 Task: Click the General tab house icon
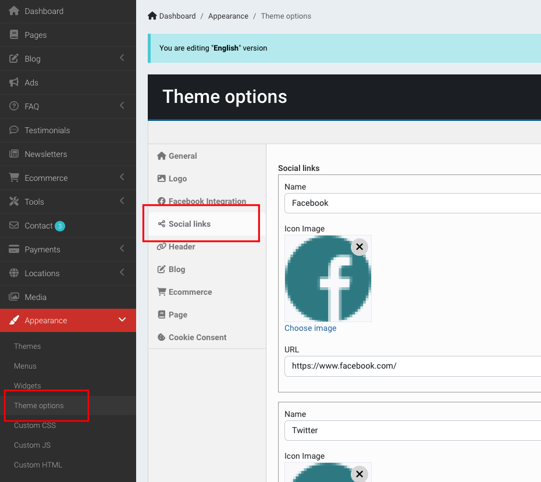(x=162, y=156)
